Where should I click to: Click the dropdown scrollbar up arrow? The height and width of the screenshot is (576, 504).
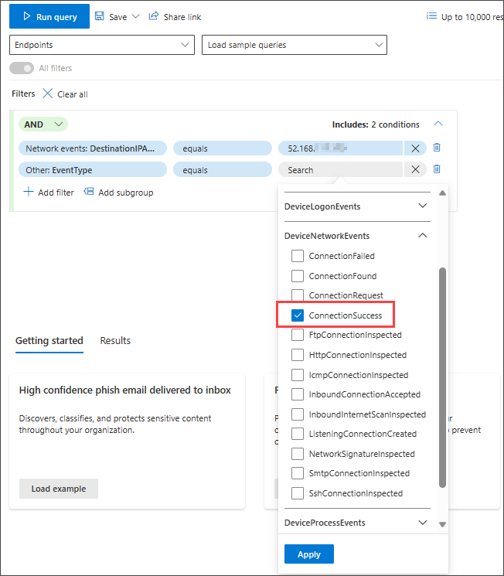click(442, 193)
